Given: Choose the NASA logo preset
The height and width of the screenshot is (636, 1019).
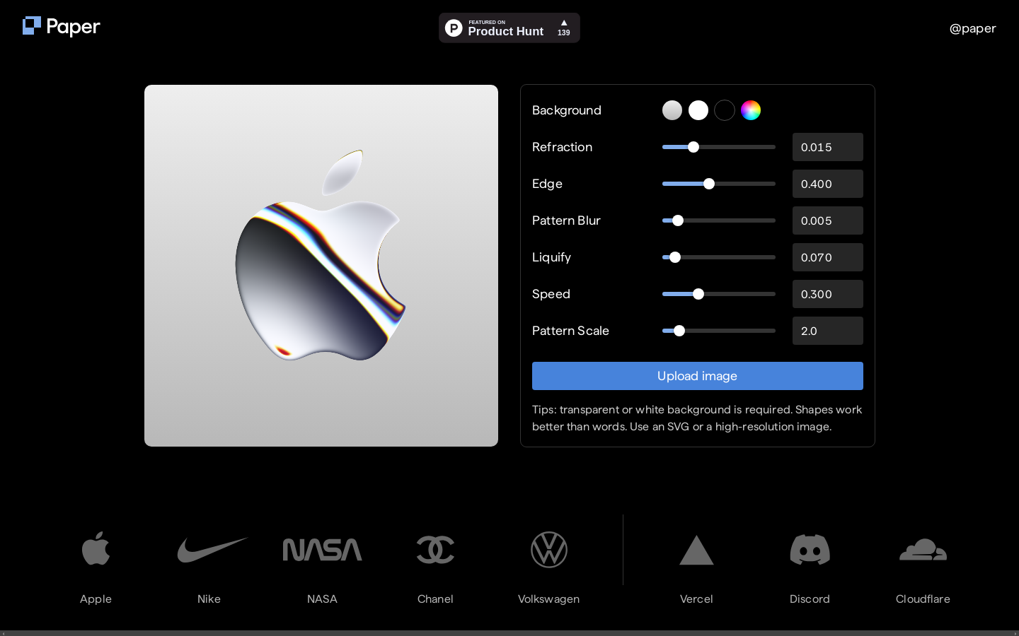Looking at the screenshot, I should 322,550.
